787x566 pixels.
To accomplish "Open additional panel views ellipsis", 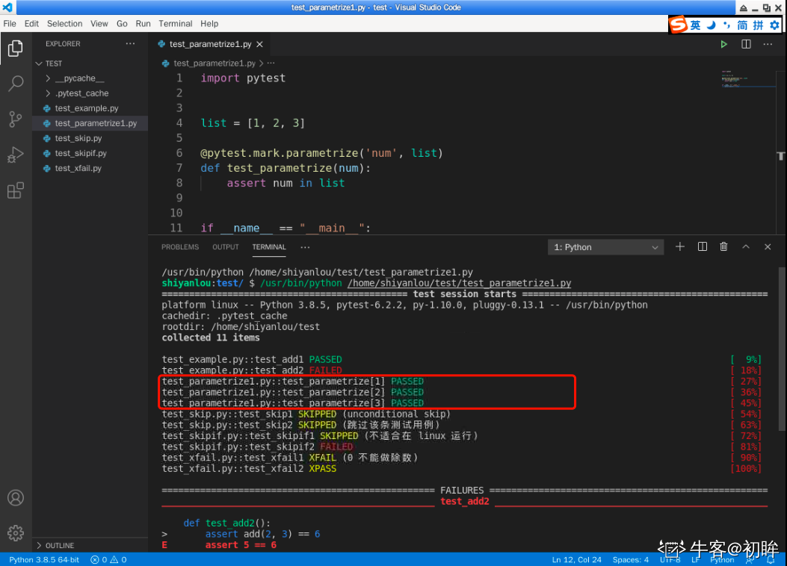I will coord(305,247).
